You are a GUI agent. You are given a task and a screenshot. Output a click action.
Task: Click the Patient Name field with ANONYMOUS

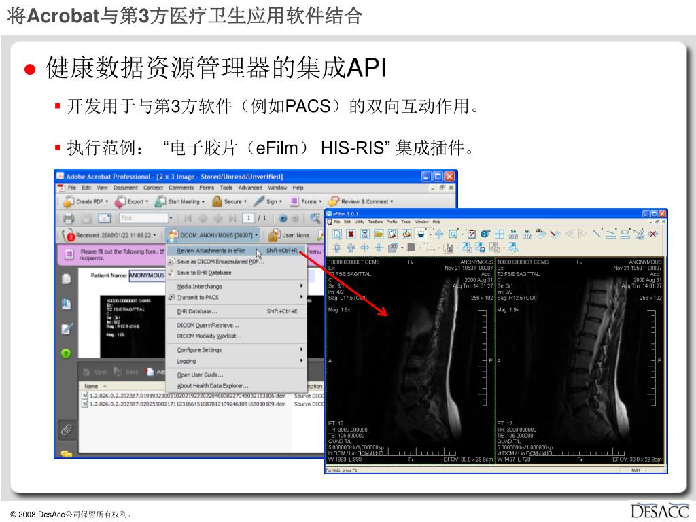coord(147,276)
